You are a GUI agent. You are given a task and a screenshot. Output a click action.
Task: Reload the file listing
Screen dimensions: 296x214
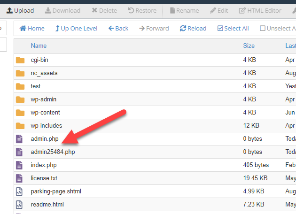tap(193, 28)
